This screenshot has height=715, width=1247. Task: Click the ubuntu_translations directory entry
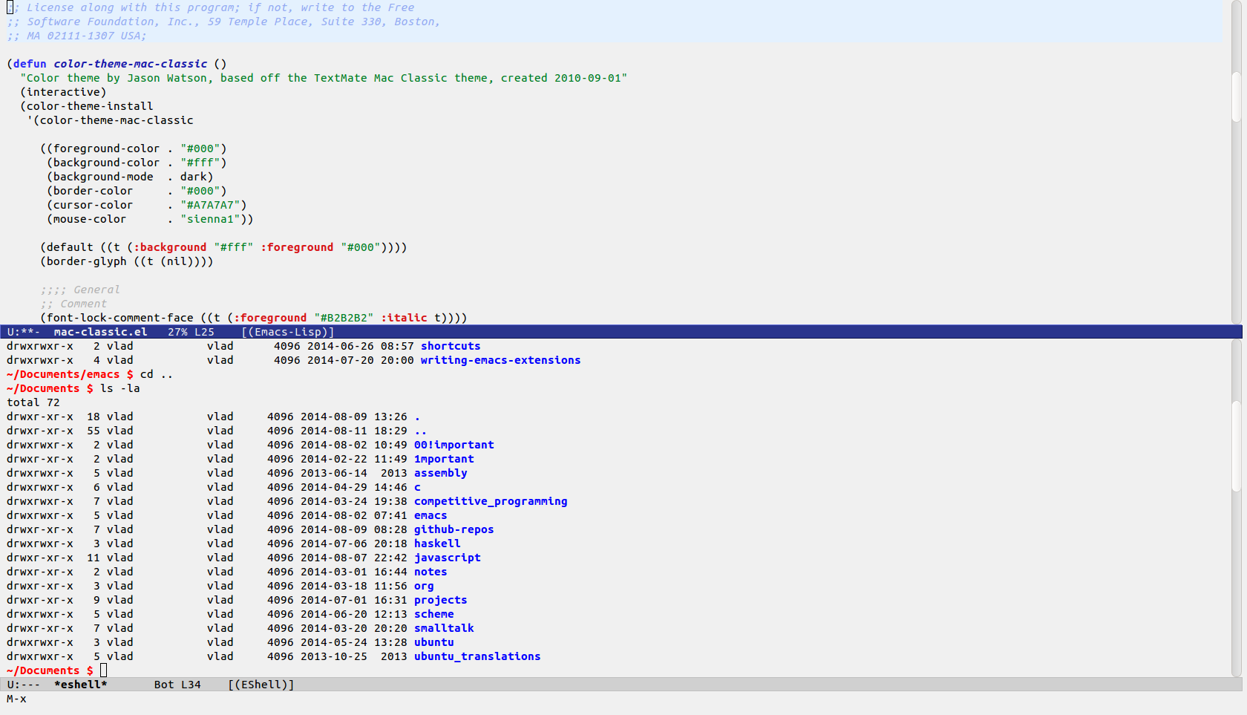[x=477, y=656]
